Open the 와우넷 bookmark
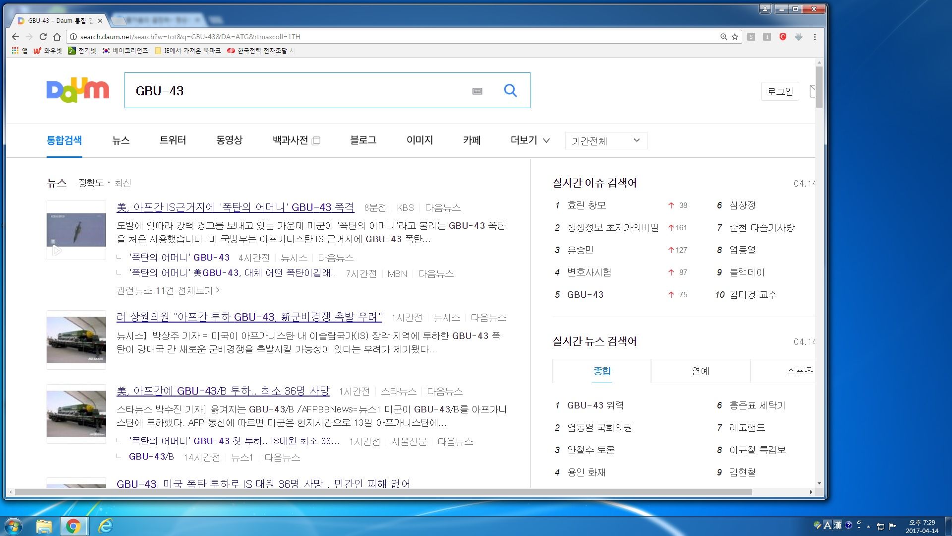952x536 pixels. pos(48,51)
